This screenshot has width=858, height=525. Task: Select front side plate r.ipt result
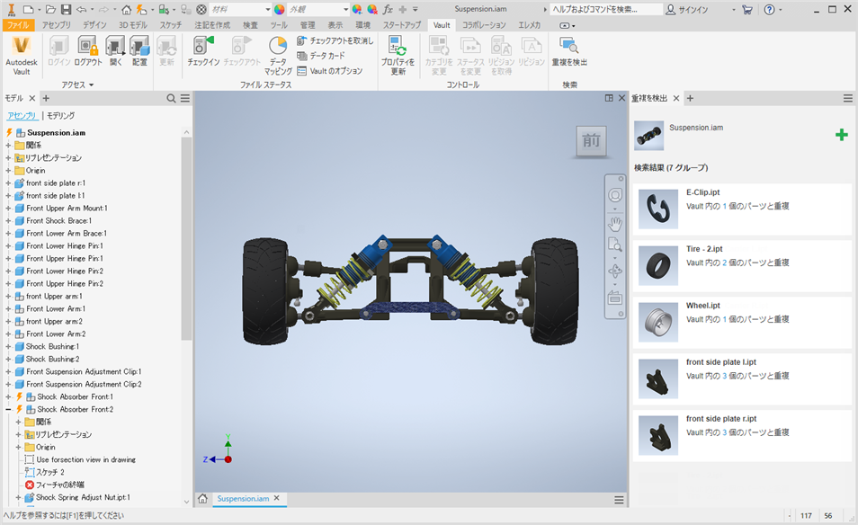coord(742,436)
